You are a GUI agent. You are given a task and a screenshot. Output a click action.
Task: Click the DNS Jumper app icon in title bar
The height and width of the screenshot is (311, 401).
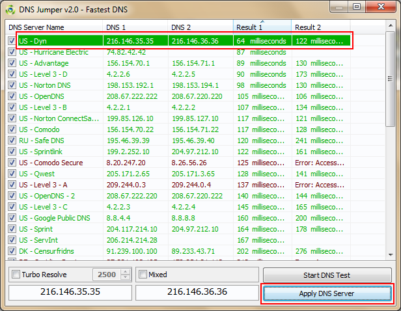10,10
